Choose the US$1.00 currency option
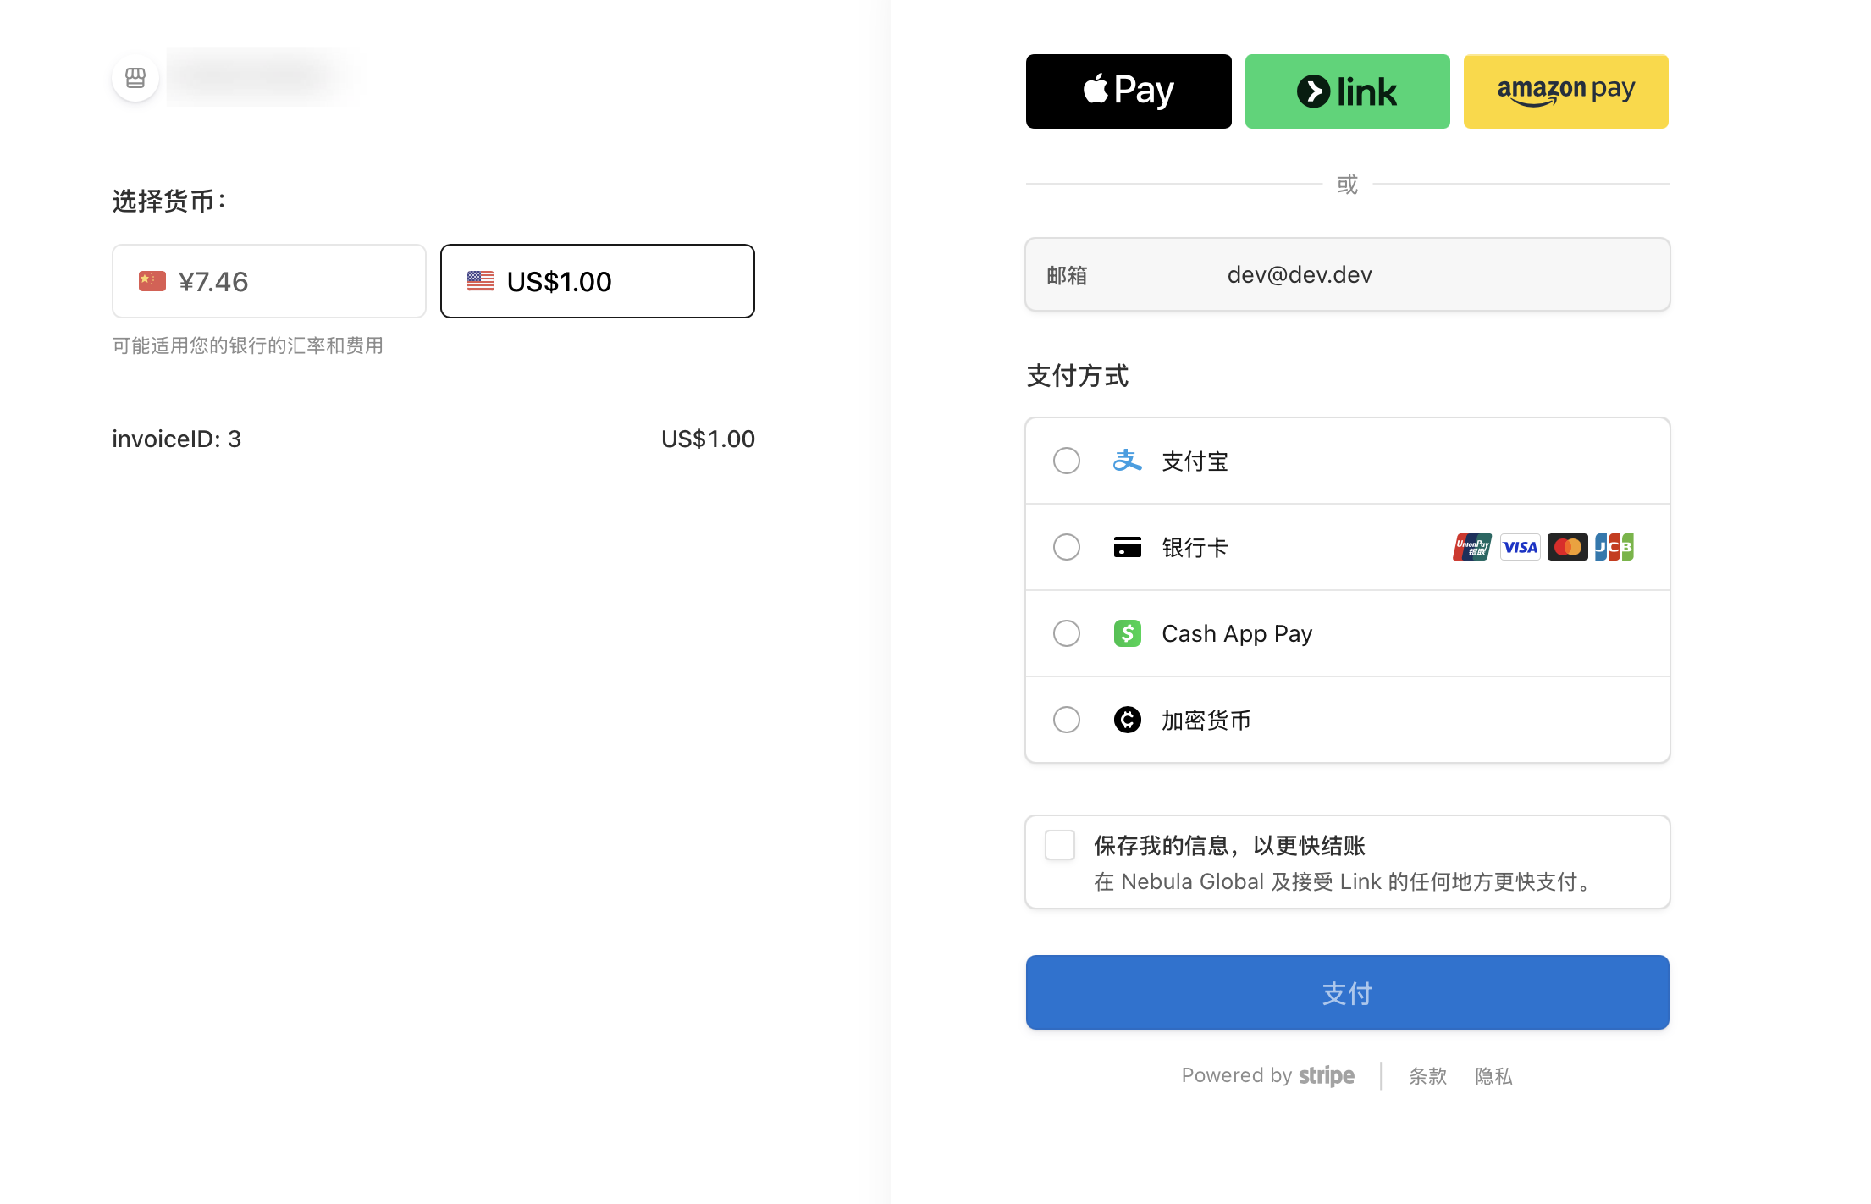Screen dimensions: 1871x1204 [598, 281]
